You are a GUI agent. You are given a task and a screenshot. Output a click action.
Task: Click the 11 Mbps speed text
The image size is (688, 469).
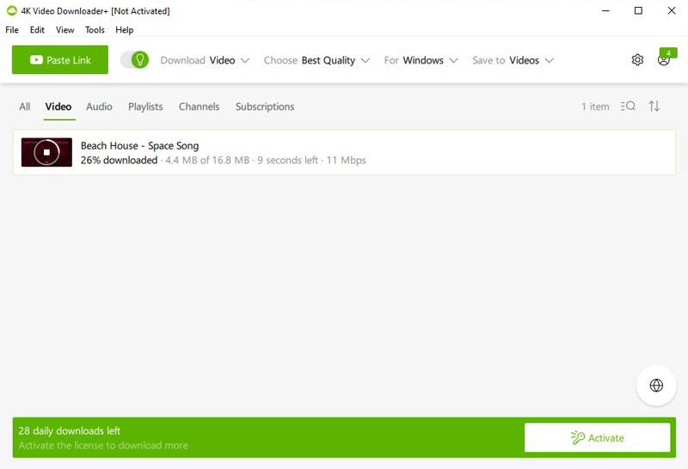[x=347, y=161]
